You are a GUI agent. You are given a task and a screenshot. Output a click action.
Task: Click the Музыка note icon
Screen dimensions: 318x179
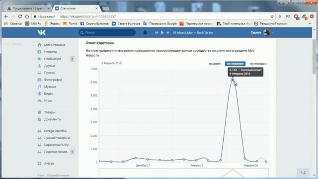(x=39, y=87)
